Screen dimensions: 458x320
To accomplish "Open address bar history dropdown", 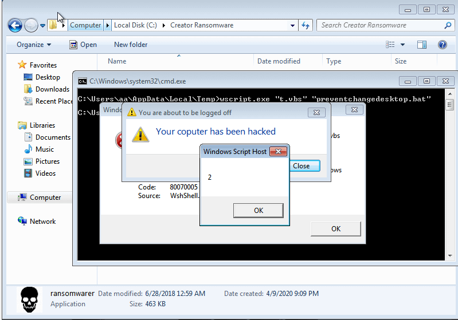I will 292,25.
